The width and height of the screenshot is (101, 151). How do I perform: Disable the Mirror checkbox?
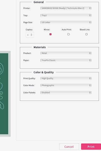tap(50, 34)
